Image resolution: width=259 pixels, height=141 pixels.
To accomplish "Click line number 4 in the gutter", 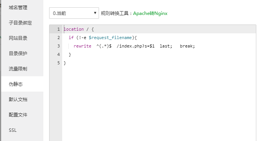I will (x=58, y=54).
